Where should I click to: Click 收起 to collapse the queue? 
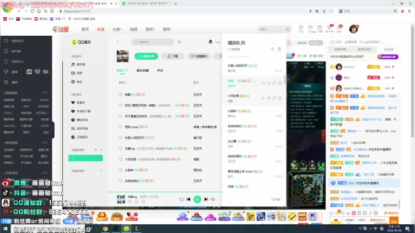pyautogui.click(x=276, y=200)
